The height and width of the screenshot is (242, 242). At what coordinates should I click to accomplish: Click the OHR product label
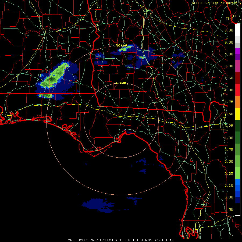click(236, 16)
